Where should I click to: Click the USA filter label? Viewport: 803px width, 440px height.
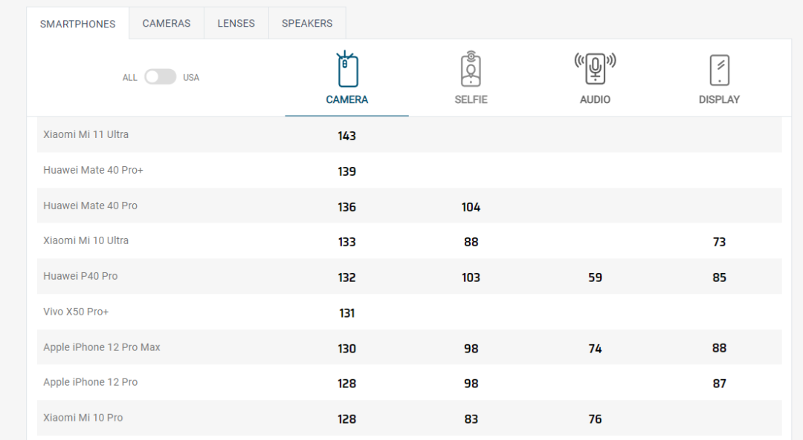click(191, 77)
